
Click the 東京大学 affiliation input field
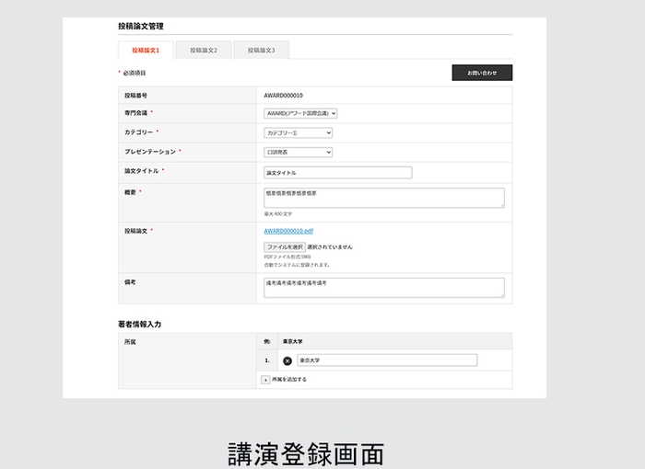tap(387, 360)
